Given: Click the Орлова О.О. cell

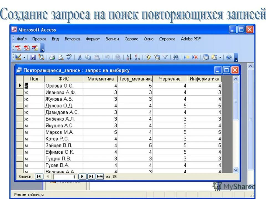Looking at the screenshot, I should pos(64,86).
